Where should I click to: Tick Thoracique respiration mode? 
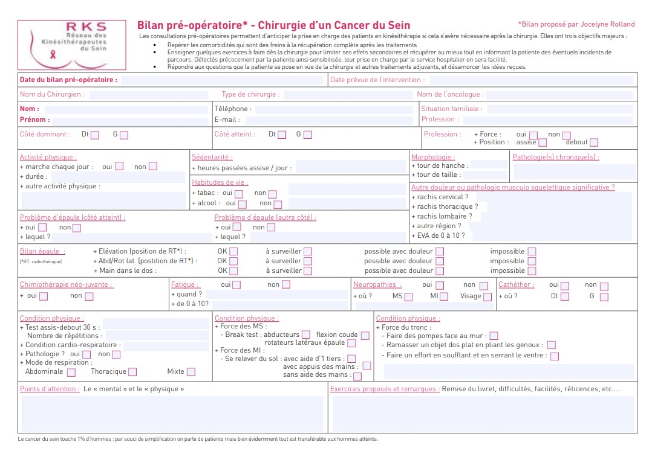click(132, 372)
